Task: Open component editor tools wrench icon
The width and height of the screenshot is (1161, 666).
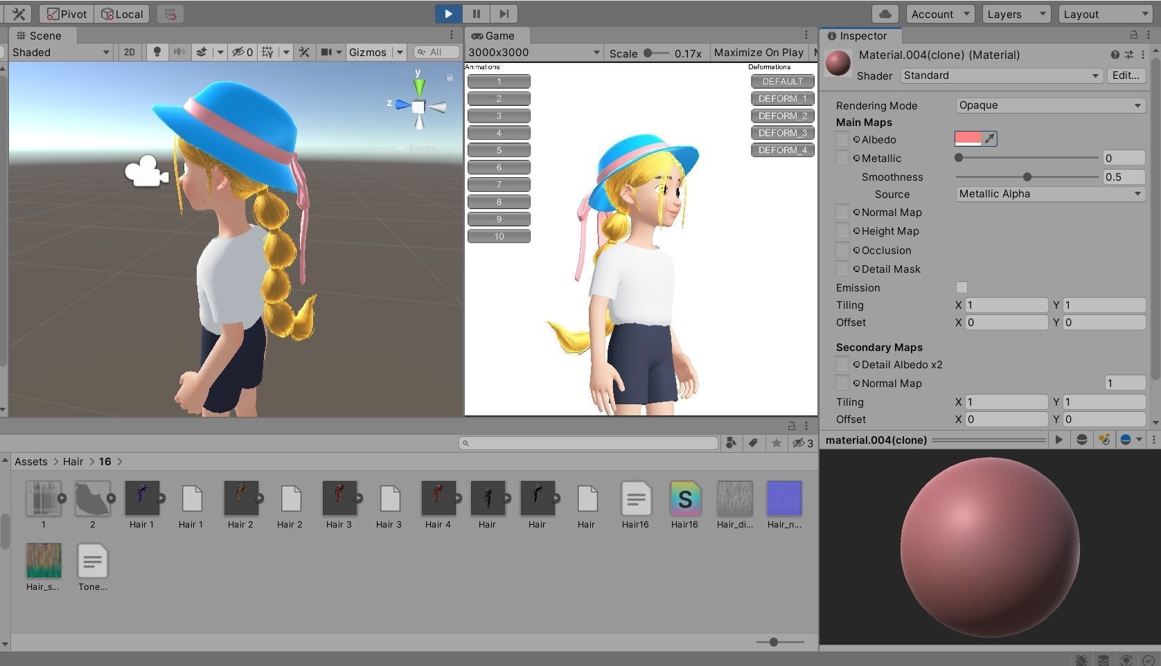Action: 304,52
